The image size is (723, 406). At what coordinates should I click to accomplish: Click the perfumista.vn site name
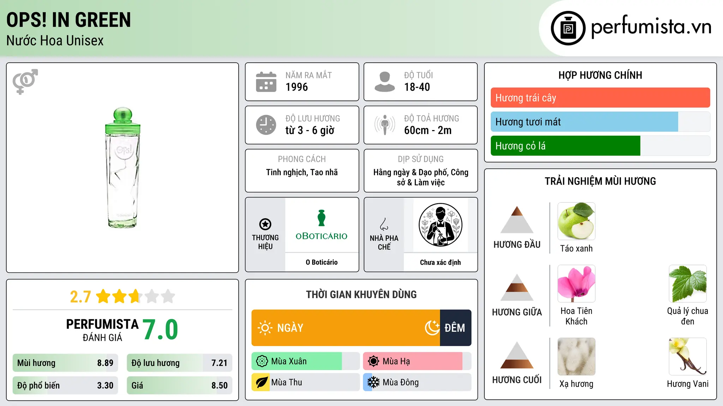pos(651,27)
